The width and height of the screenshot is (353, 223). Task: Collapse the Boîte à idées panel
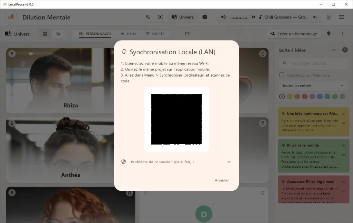pyautogui.click(x=334, y=50)
